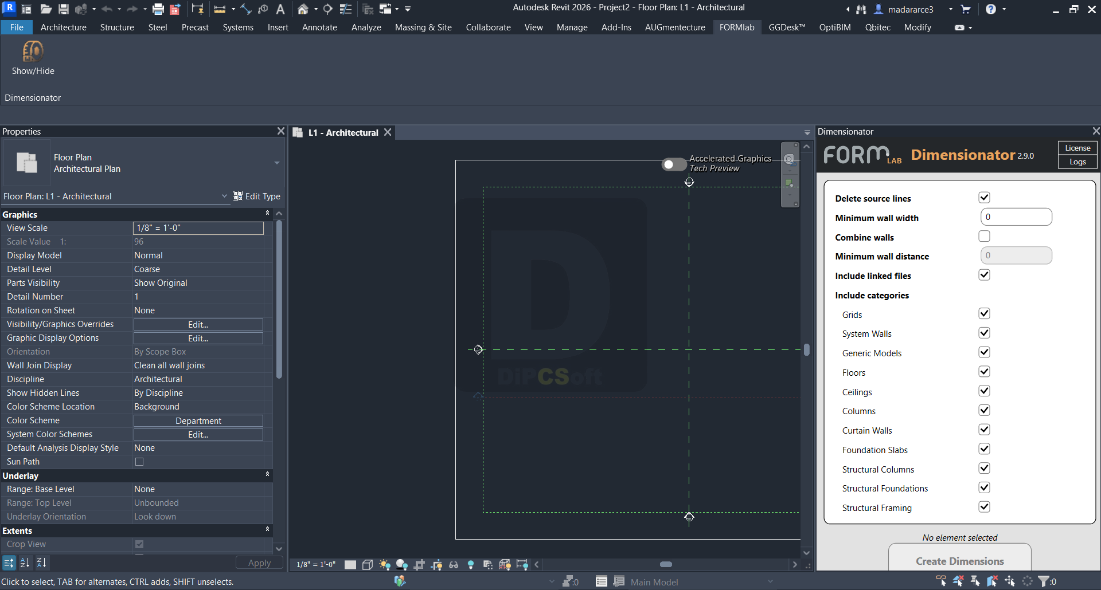Toggle the Sun Path property checkbox

click(x=139, y=462)
